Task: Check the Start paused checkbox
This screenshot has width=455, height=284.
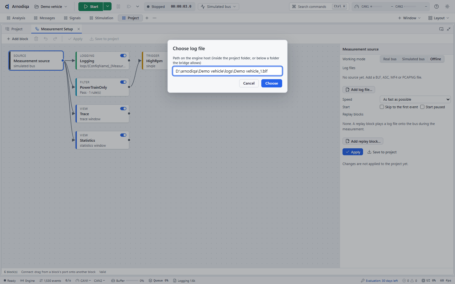Action: 422,107
